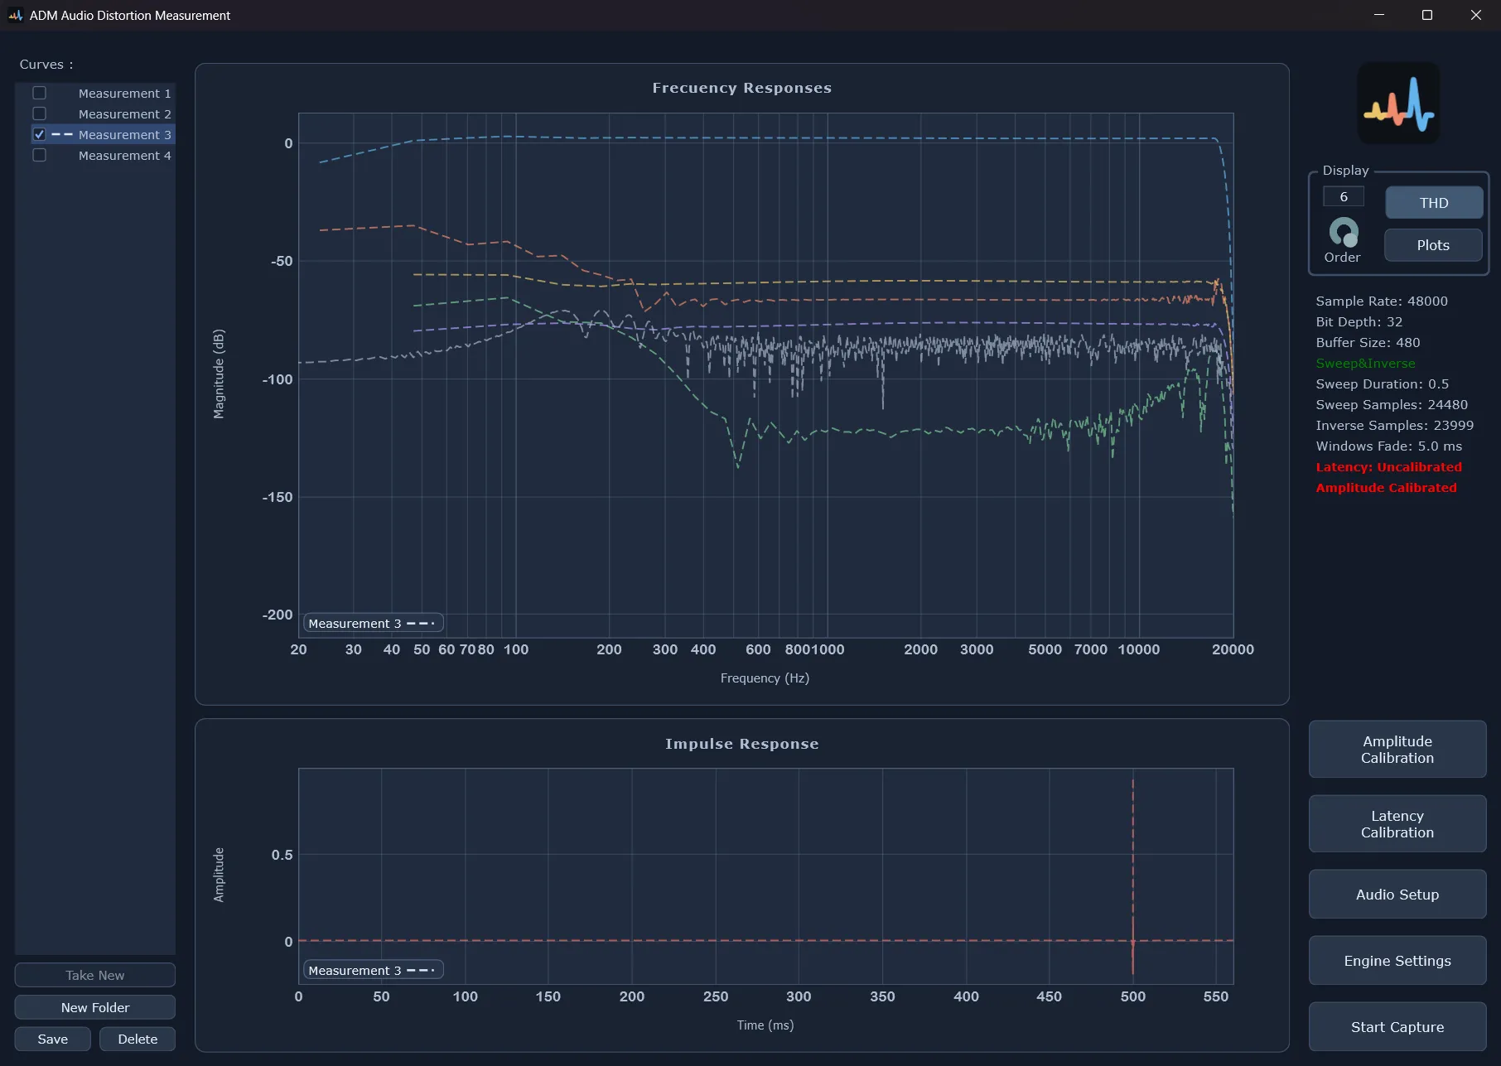Click the impulse response Measurement 3 legend
This screenshot has width=1501, height=1066.
click(374, 970)
